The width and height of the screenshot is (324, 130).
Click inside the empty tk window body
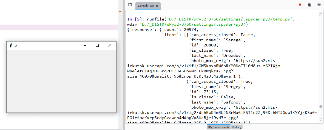(61, 81)
